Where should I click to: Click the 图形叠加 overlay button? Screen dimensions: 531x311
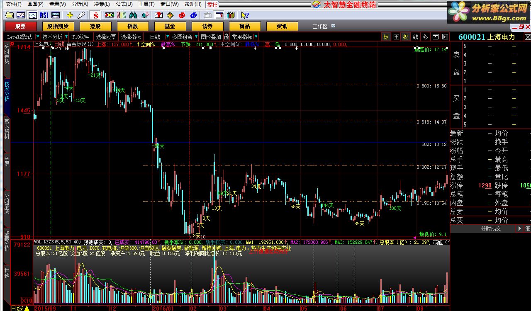click(211, 37)
